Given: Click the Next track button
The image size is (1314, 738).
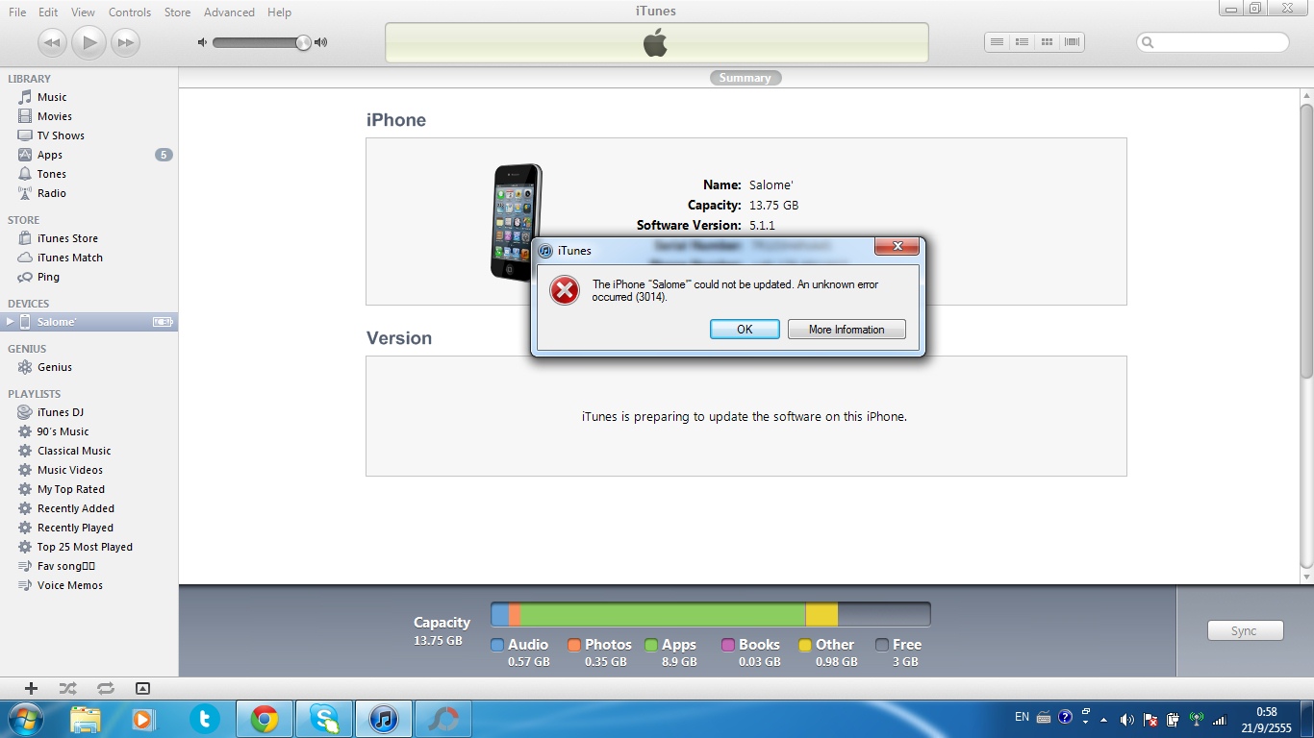Looking at the screenshot, I should coord(125,42).
